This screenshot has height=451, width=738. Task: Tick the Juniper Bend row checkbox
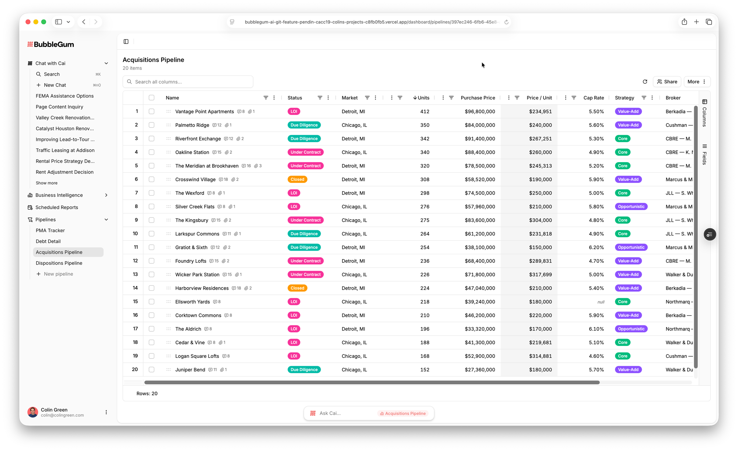tap(152, 370)
